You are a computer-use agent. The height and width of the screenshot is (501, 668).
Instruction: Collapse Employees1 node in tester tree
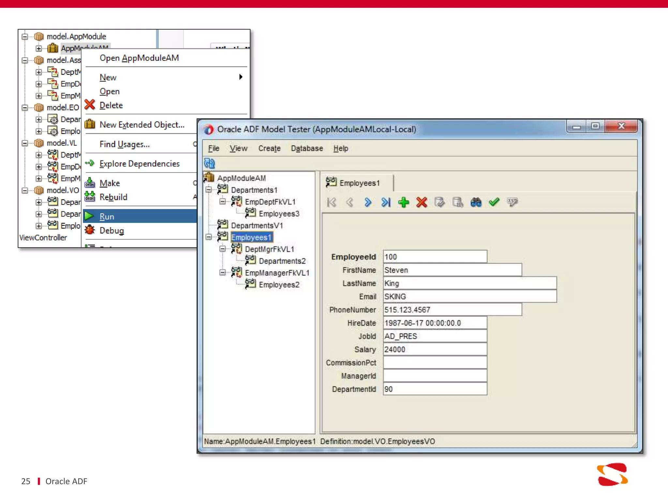click(209, 237)
